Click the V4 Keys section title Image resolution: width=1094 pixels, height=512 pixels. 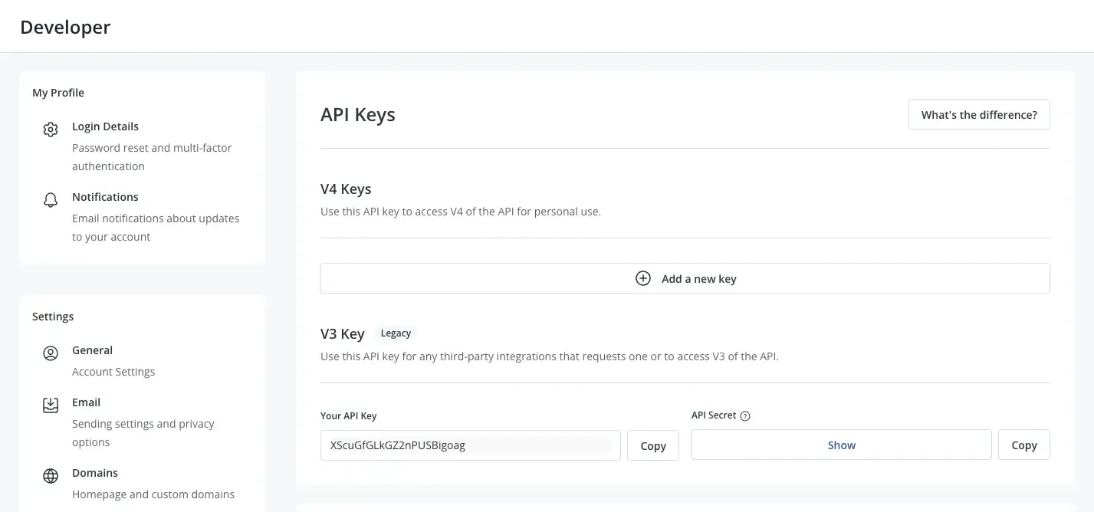coord(346,189)
